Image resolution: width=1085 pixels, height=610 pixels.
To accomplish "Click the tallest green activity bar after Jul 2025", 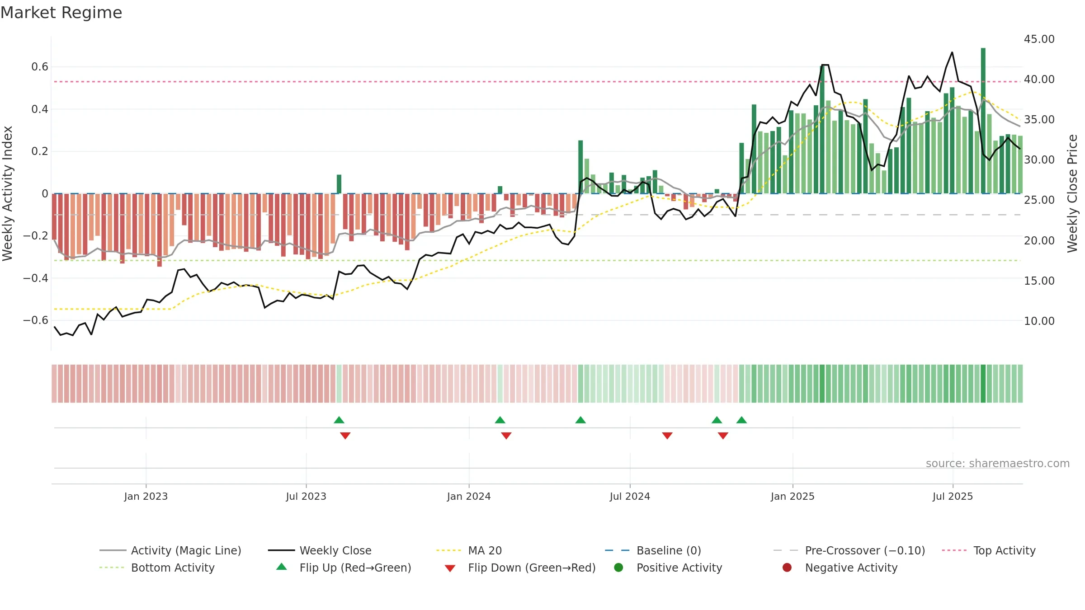I will (983, 121).
